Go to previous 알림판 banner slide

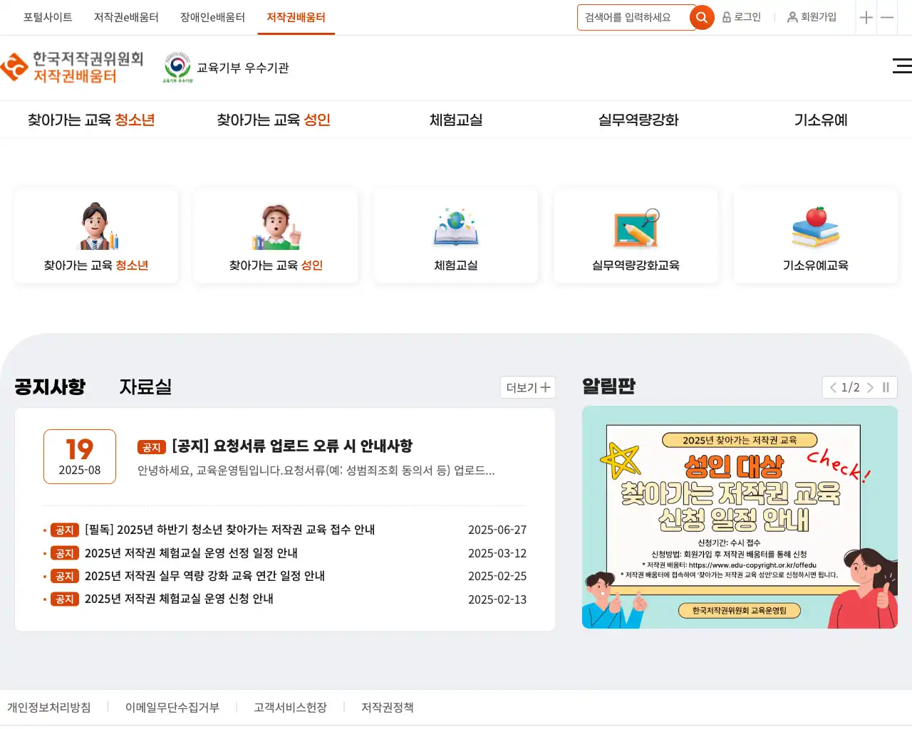coord(833,387)
